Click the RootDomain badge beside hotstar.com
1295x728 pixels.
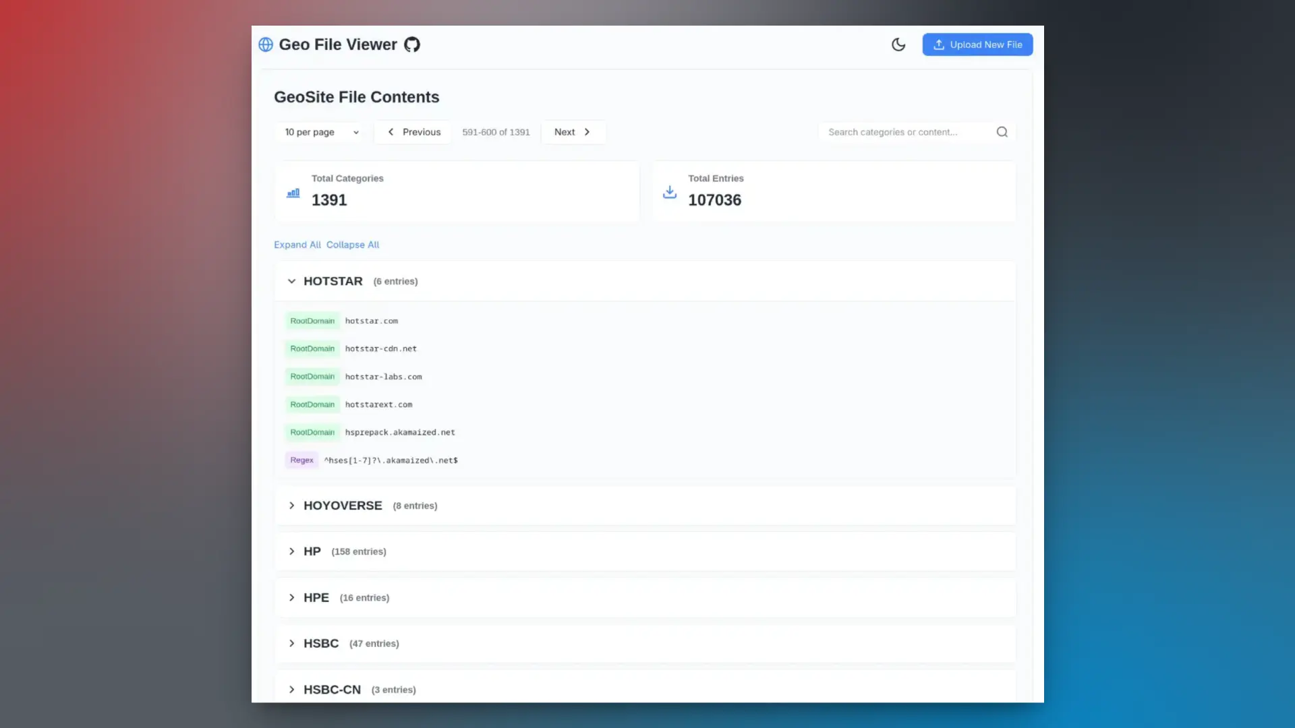(312, 321)
